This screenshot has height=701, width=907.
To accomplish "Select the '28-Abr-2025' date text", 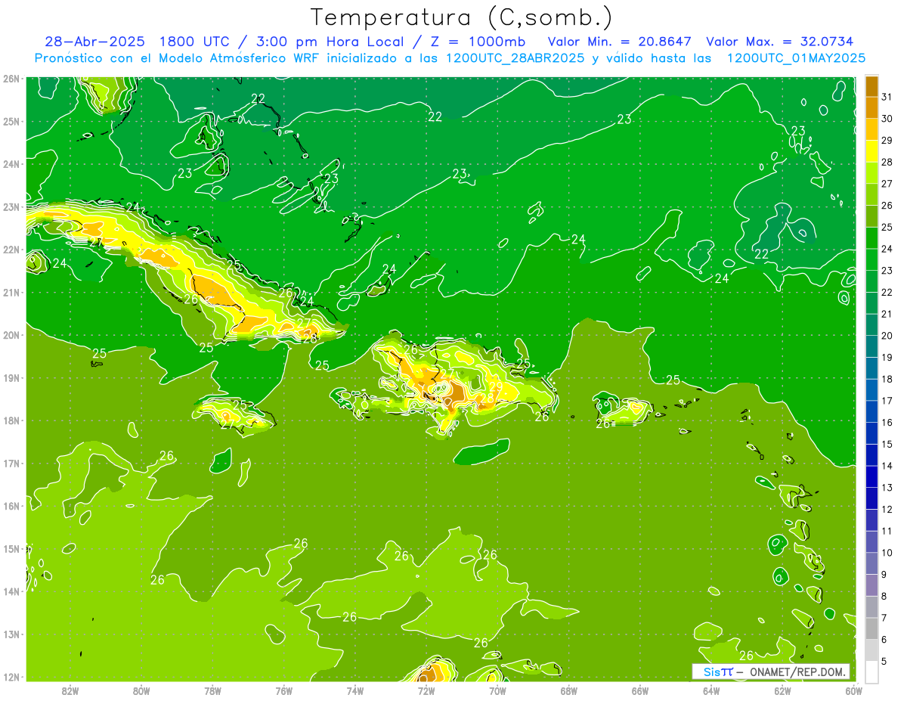I will tap(94, 42).
